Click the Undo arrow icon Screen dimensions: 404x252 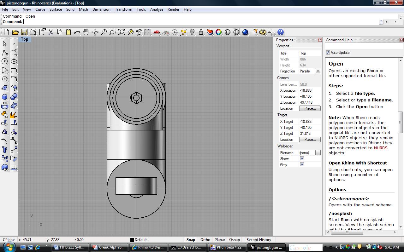pos(77,32)
